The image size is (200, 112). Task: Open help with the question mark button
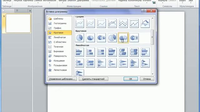click(x=144, y=11)
